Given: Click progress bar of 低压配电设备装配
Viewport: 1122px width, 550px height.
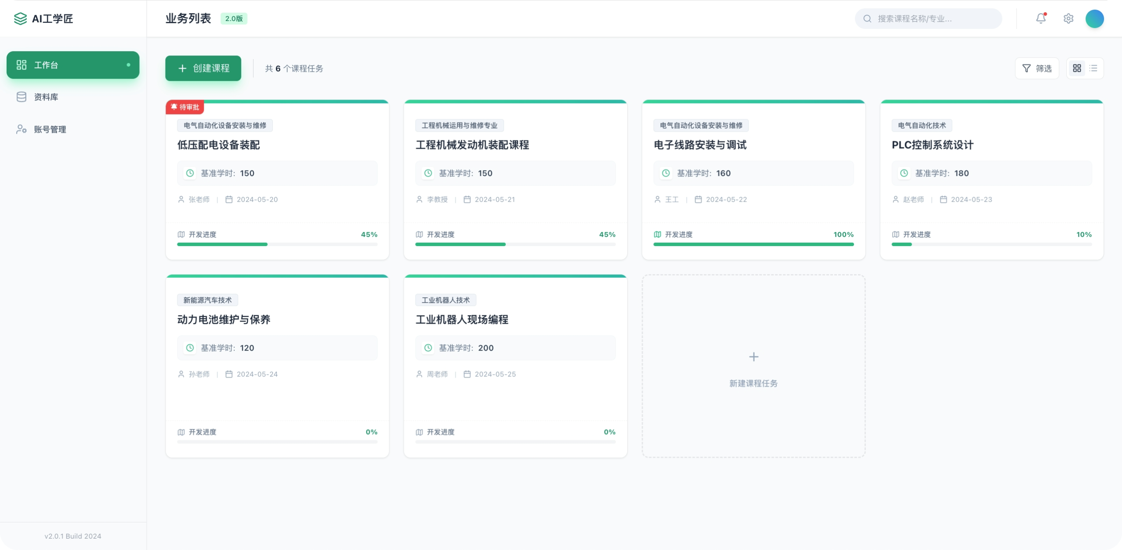Looking at the screenshot, I should [x=277, y=244].
